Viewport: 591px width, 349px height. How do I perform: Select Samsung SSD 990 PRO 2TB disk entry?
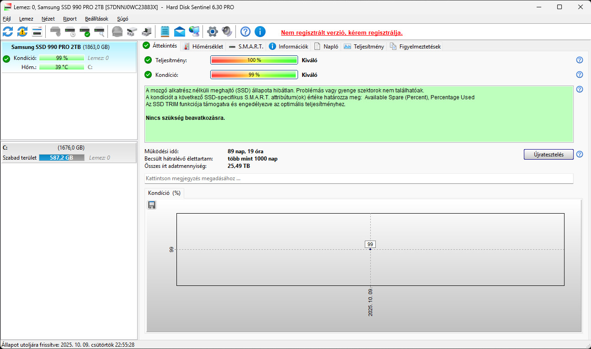[69, 58]
